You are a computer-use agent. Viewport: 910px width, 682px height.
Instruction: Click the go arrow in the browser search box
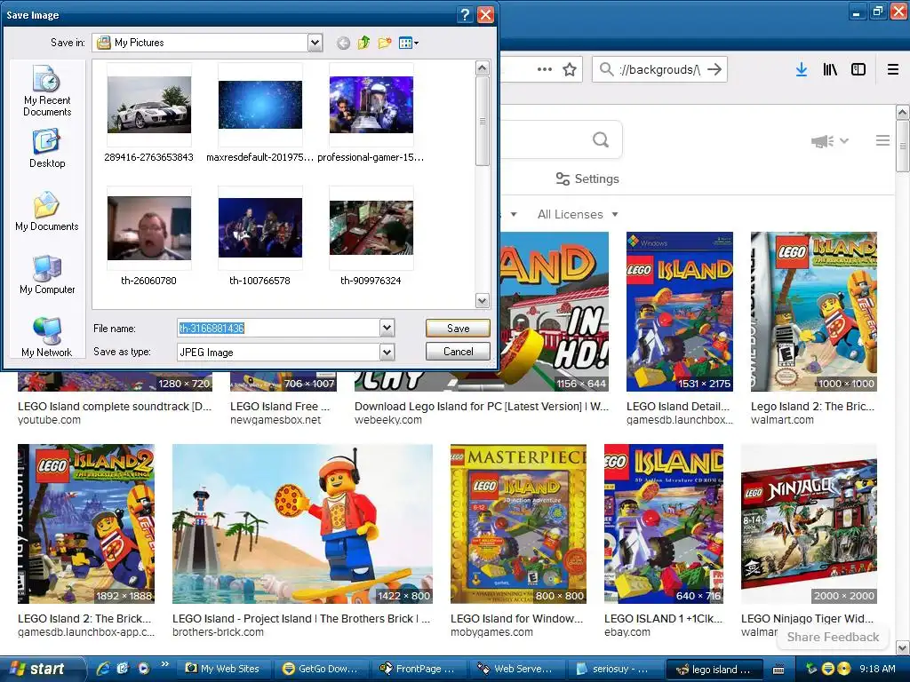coord(715,69)
